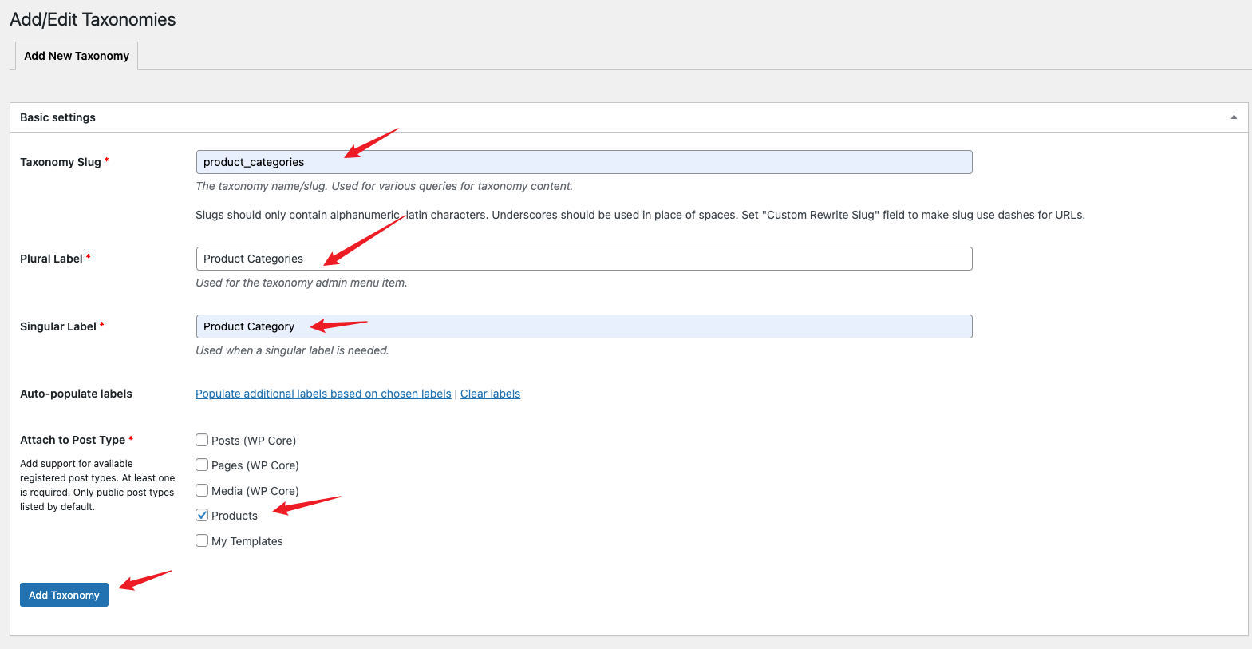Click the Attach to Post Type label

point(73,440)
